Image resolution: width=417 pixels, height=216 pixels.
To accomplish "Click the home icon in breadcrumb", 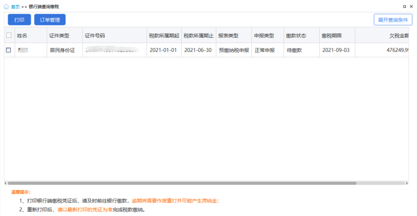I will tap(6, 7).
